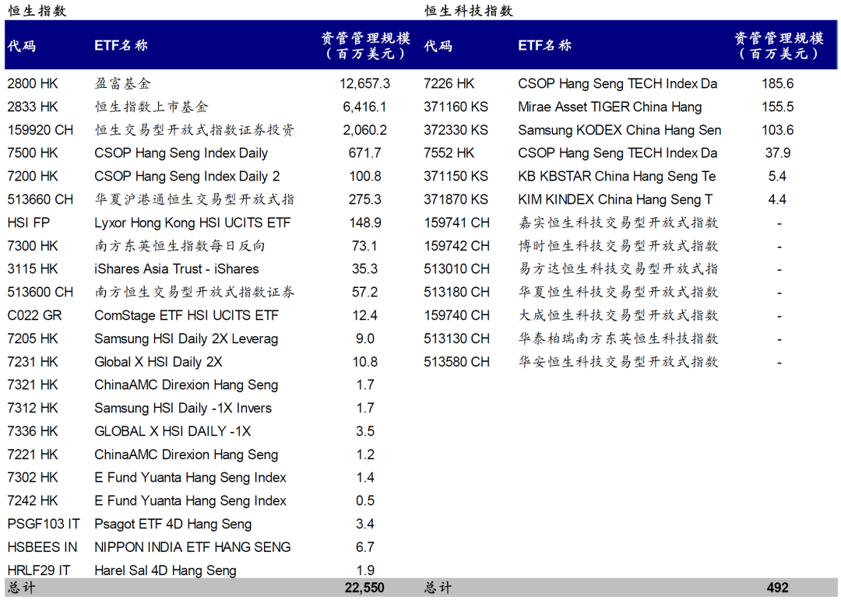Select the value 2,060.2
This screenshot has height=600, width=841.
tap(364, 130)
